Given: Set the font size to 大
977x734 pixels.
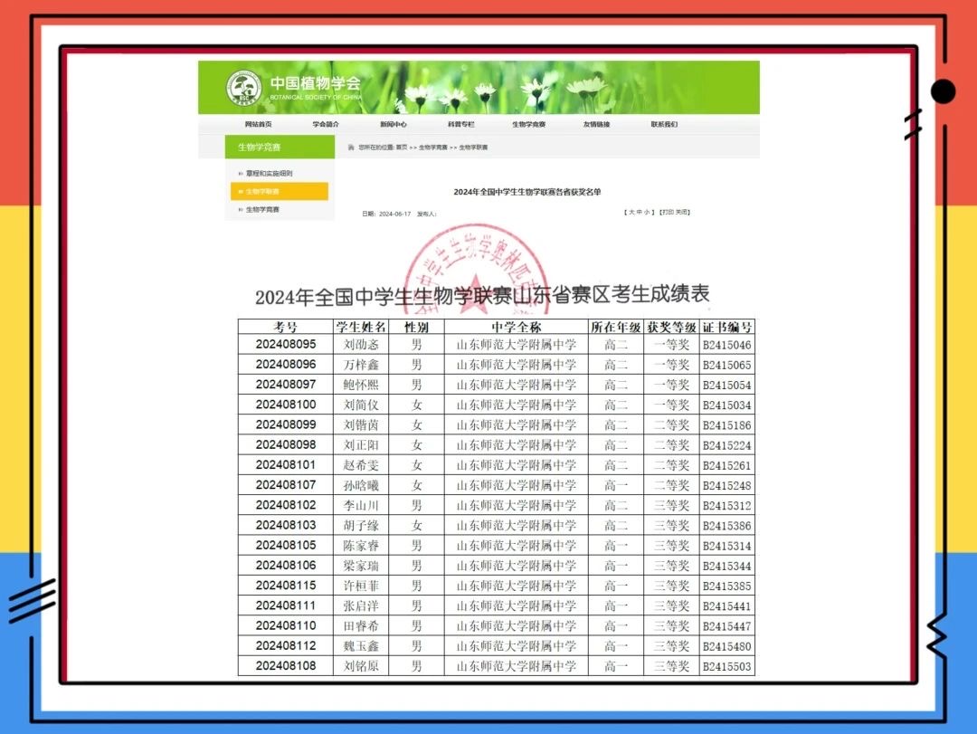Looking at the screenshot, I should pyautogui.click(x=631, y=212).
